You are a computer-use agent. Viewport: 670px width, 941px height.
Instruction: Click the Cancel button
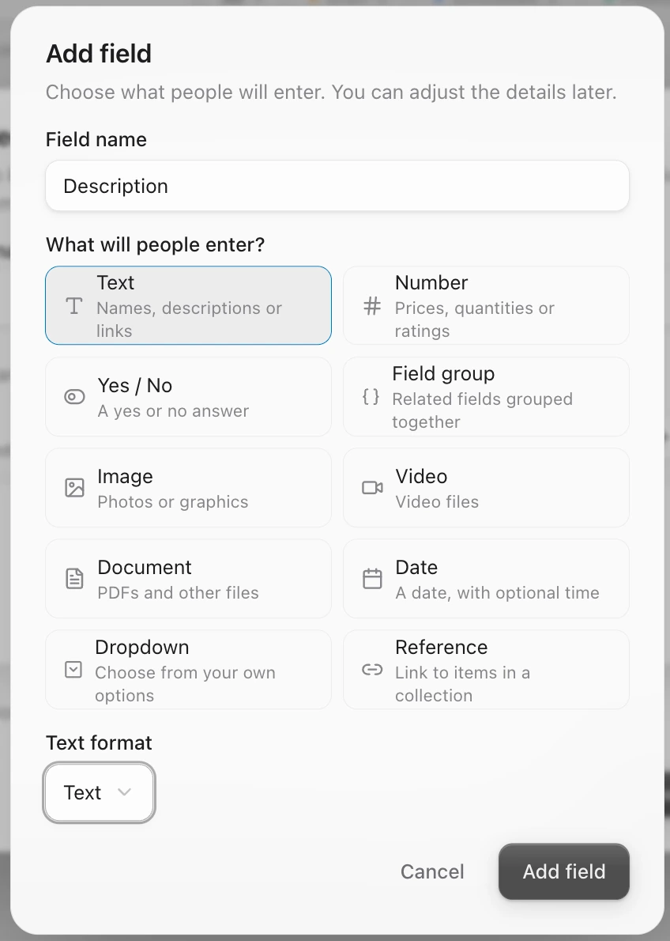click(432, 871)
